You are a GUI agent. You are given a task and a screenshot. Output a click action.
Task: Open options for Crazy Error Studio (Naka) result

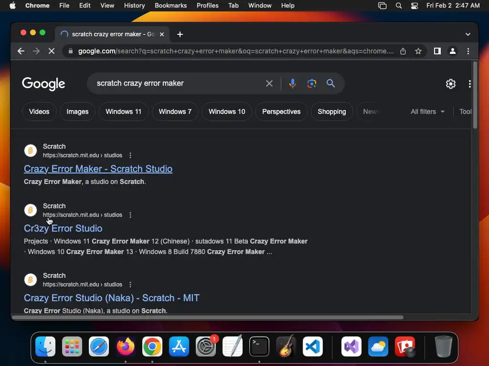point(130,285)
